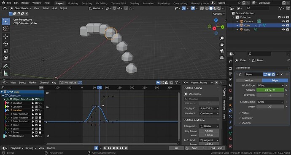The height and width of the screenshot is (155, 291).
Task: Toggle camera view in viewport
Action: [222, 51]
